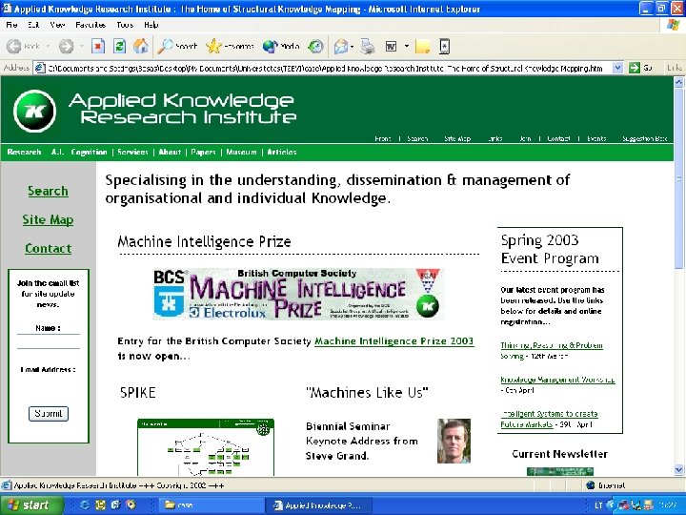Click the Go arrow button
686x515 pixels.
coord(641,68)
